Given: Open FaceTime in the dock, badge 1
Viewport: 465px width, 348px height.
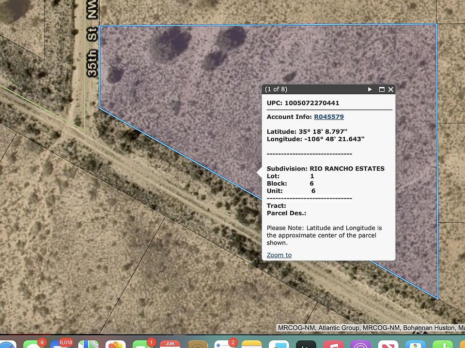Looking at the screenshot, I should (142, 344).
